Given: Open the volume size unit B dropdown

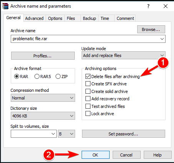Looking at the screenshot, I should tap(66, 134).
